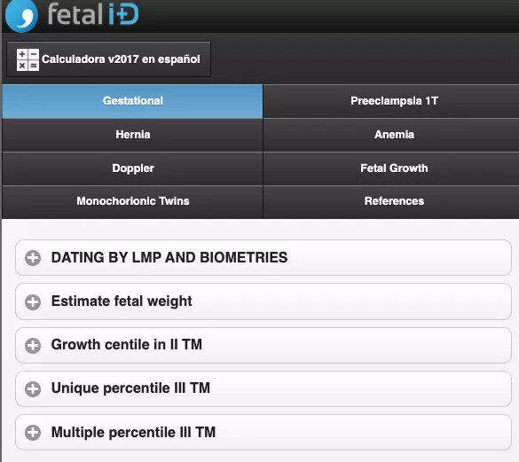The image size is (519, 462).
Task: Switch to the Doppler tab
Action: [132, 168]
